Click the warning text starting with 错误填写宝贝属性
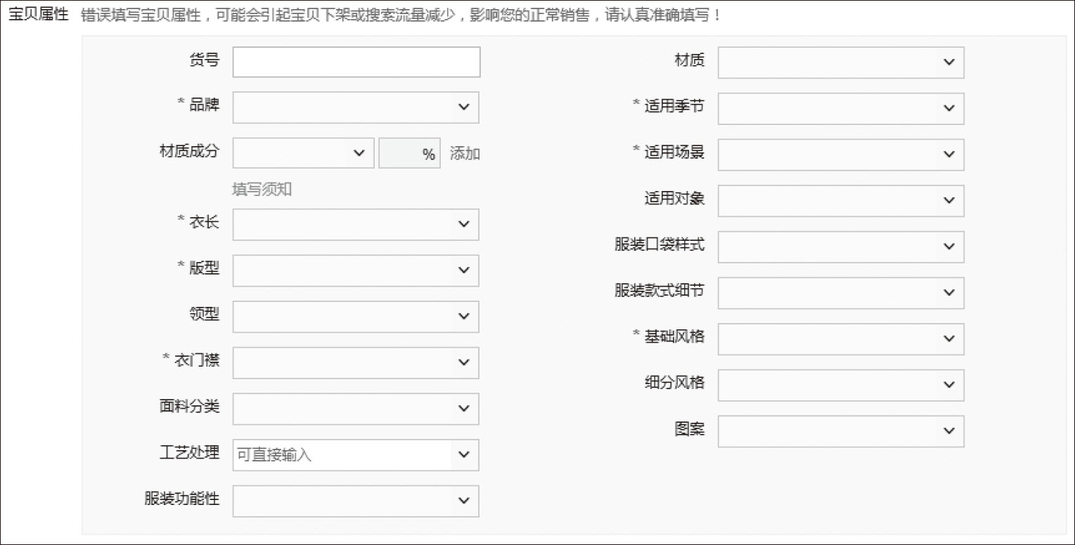This screenshot has height=545, width=1075. [x=401, y=14]
